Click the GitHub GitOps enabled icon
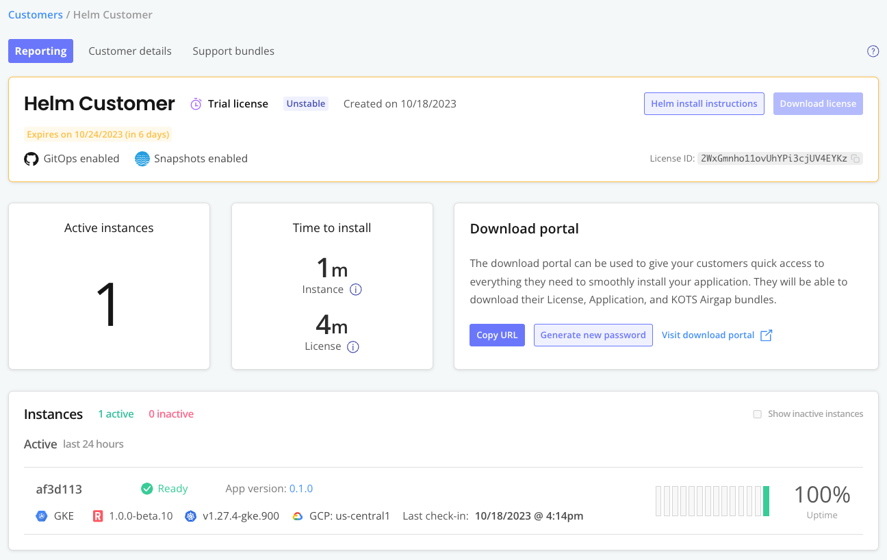The width and height of the screenshot is (887, 560). 31,158
